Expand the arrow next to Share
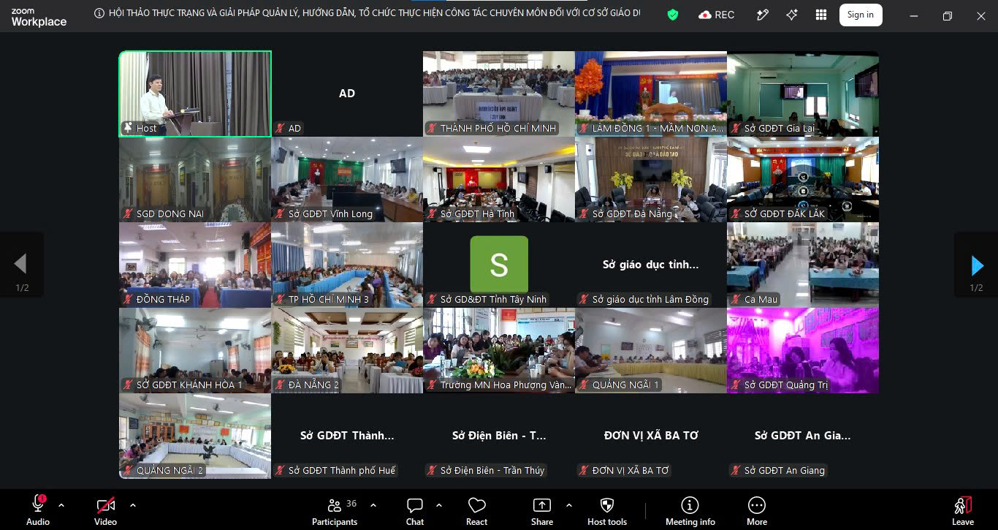The height and width of the screenshot is (530, 998). (569, 505)
